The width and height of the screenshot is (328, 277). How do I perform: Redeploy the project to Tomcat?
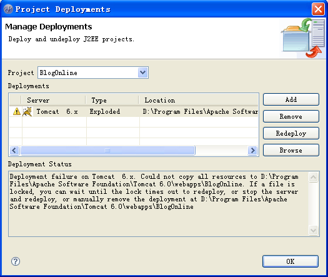click(291, 133)
